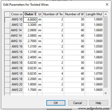Click the OK button
The image size is (112, 111).
56,103
